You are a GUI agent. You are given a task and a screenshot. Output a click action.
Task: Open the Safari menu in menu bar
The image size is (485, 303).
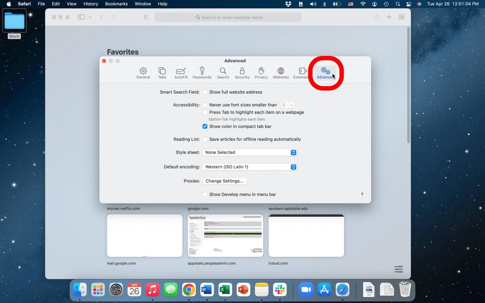[x=24, y=4]
